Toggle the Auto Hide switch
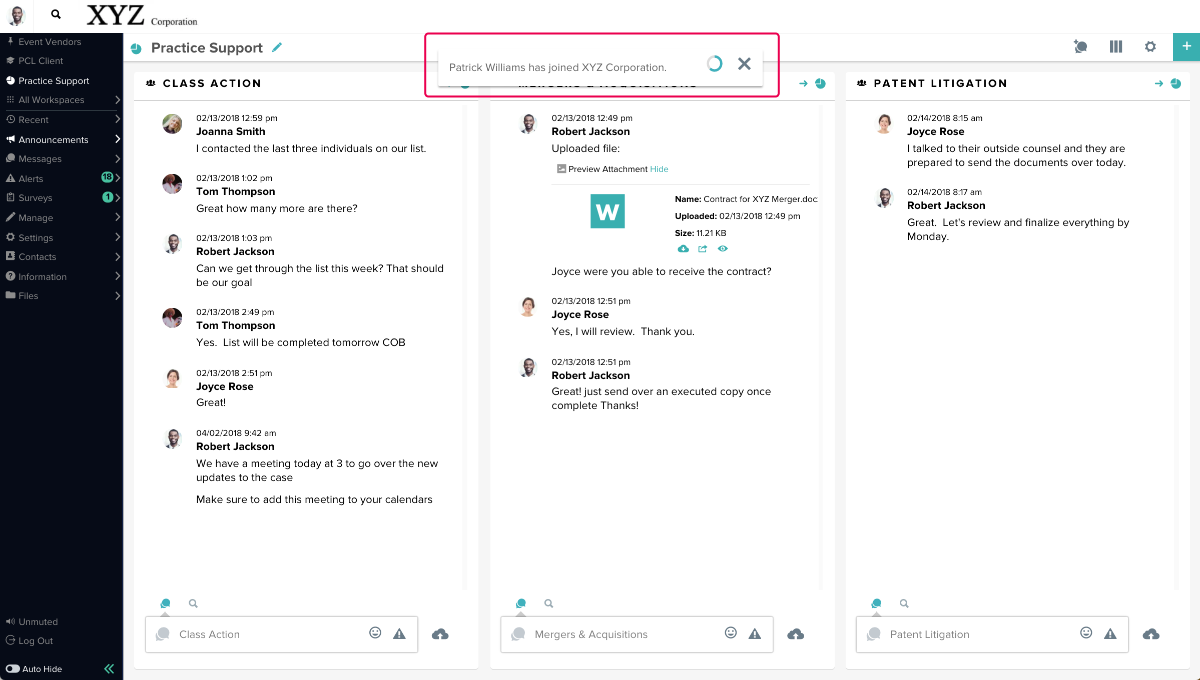 coord(13,669)
